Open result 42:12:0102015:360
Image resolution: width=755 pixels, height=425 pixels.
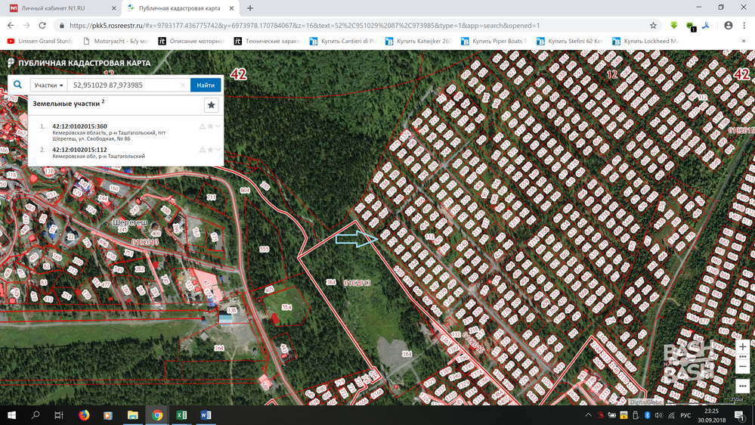coord(79,126)
